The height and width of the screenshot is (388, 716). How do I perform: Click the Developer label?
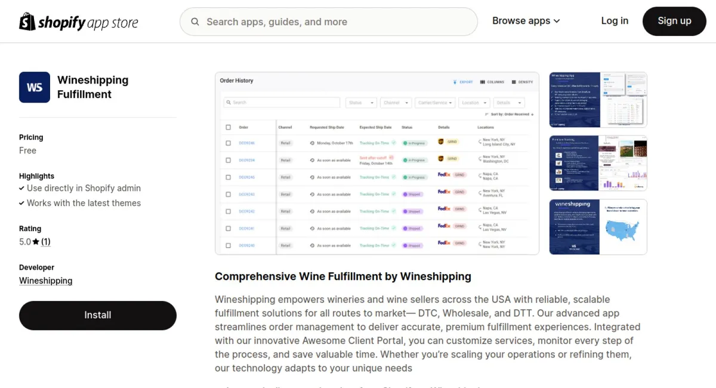click(36, 267)
